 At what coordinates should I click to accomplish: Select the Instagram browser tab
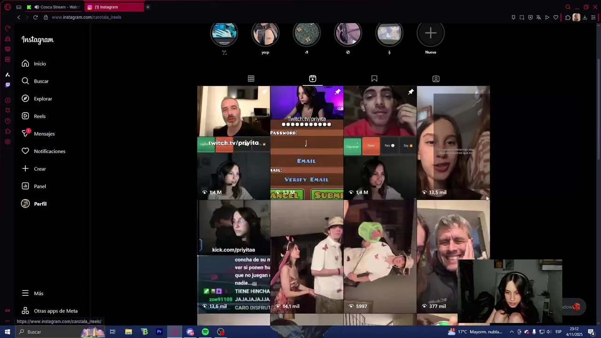(x=115, y=7)
